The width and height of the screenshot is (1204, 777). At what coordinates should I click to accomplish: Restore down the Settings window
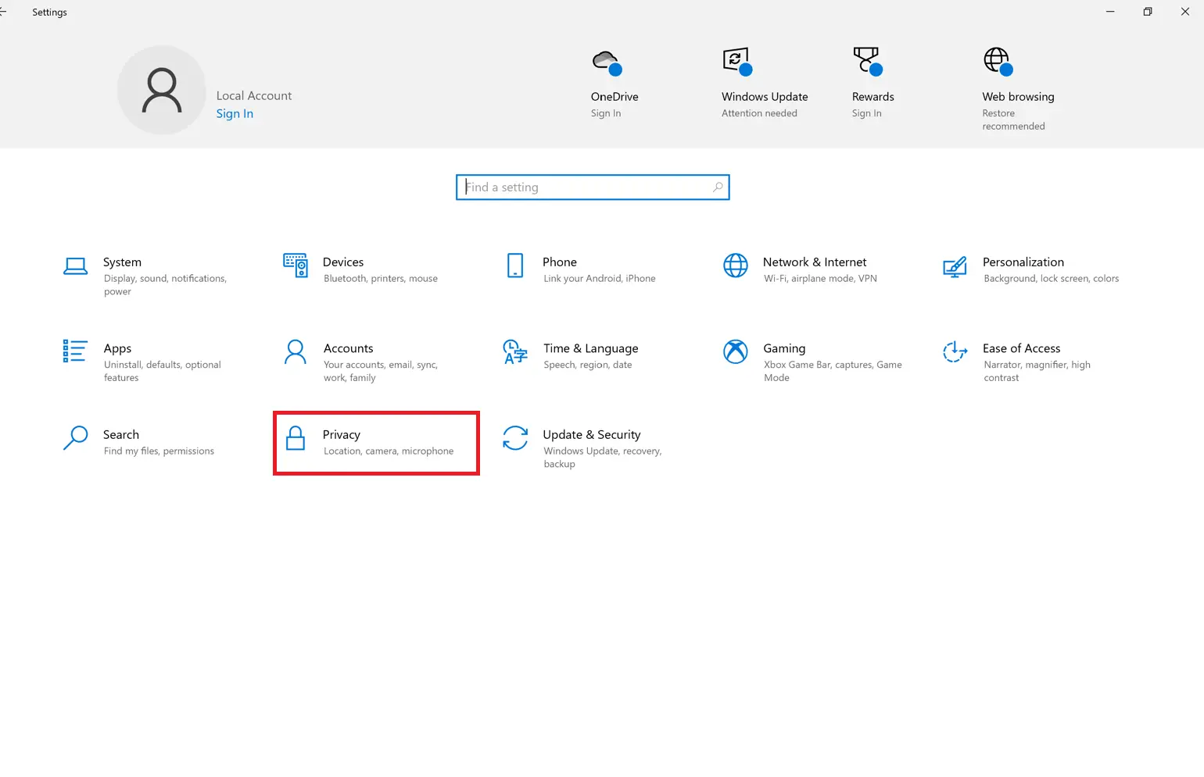tap(1148, 12)
